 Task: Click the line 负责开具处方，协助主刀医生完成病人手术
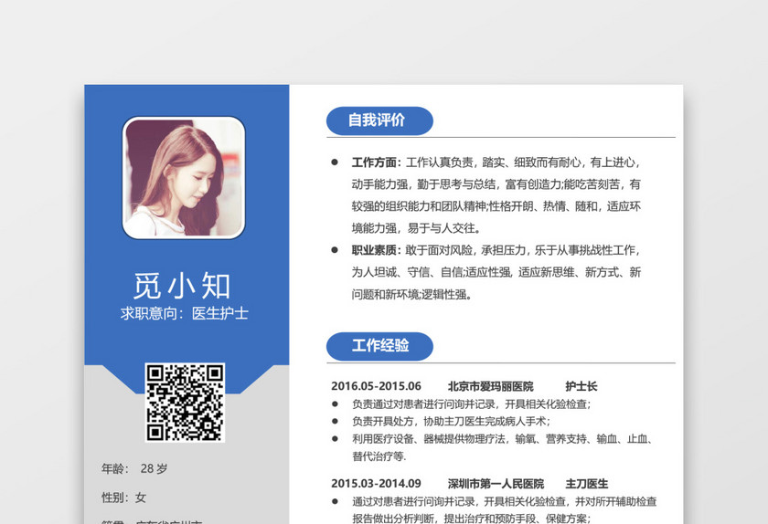point(451,421)
